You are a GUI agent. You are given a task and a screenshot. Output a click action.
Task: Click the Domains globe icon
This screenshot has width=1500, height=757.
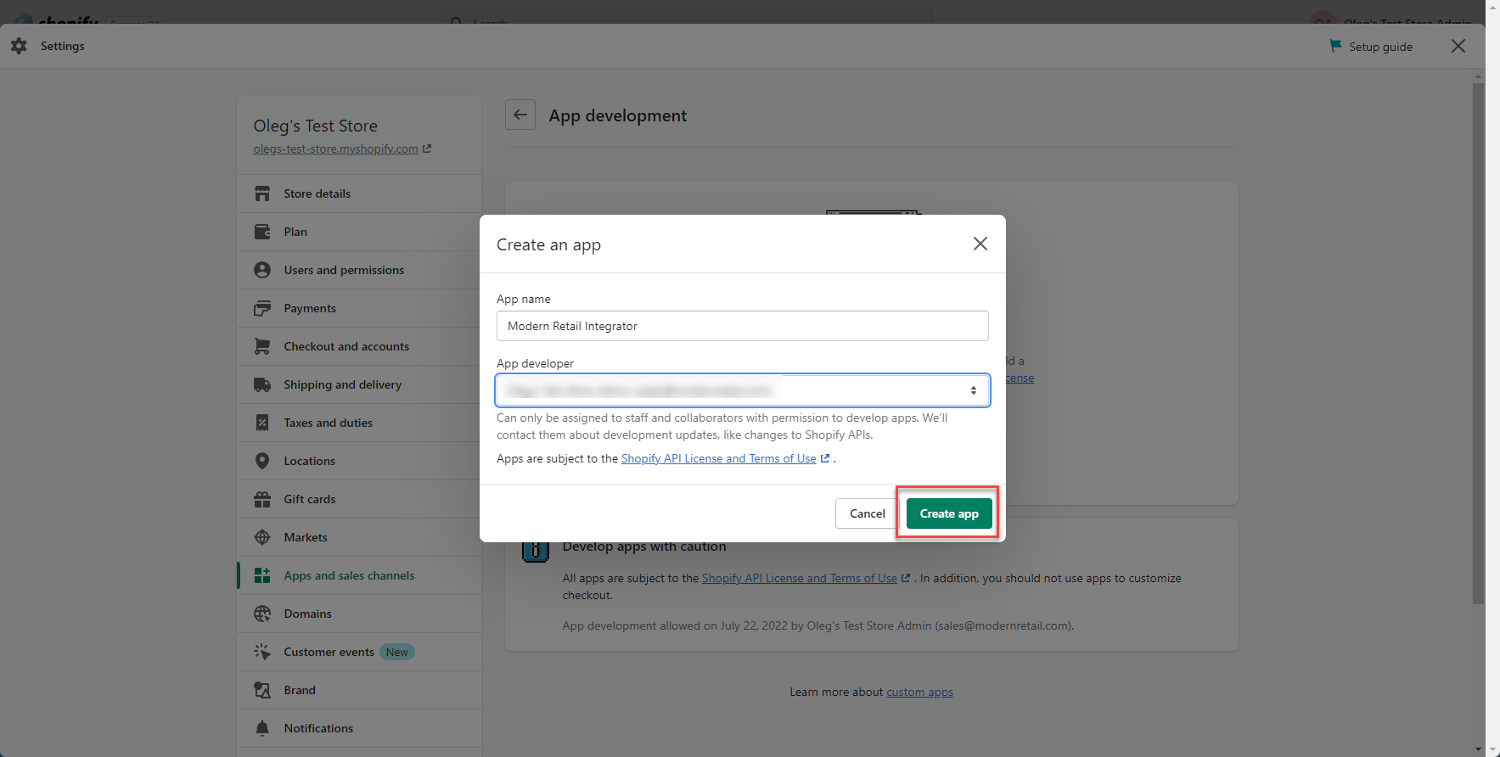(262, 614)
